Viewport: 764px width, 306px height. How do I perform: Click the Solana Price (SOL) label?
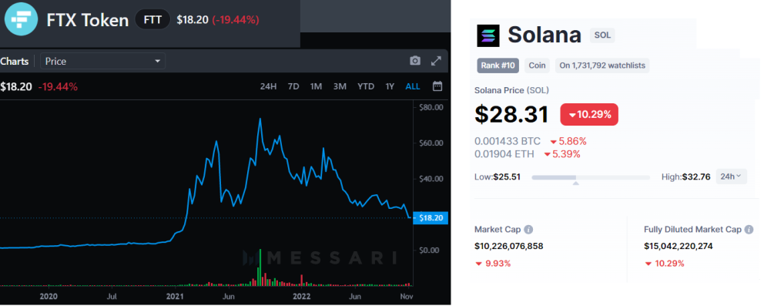tap(511, 91)
